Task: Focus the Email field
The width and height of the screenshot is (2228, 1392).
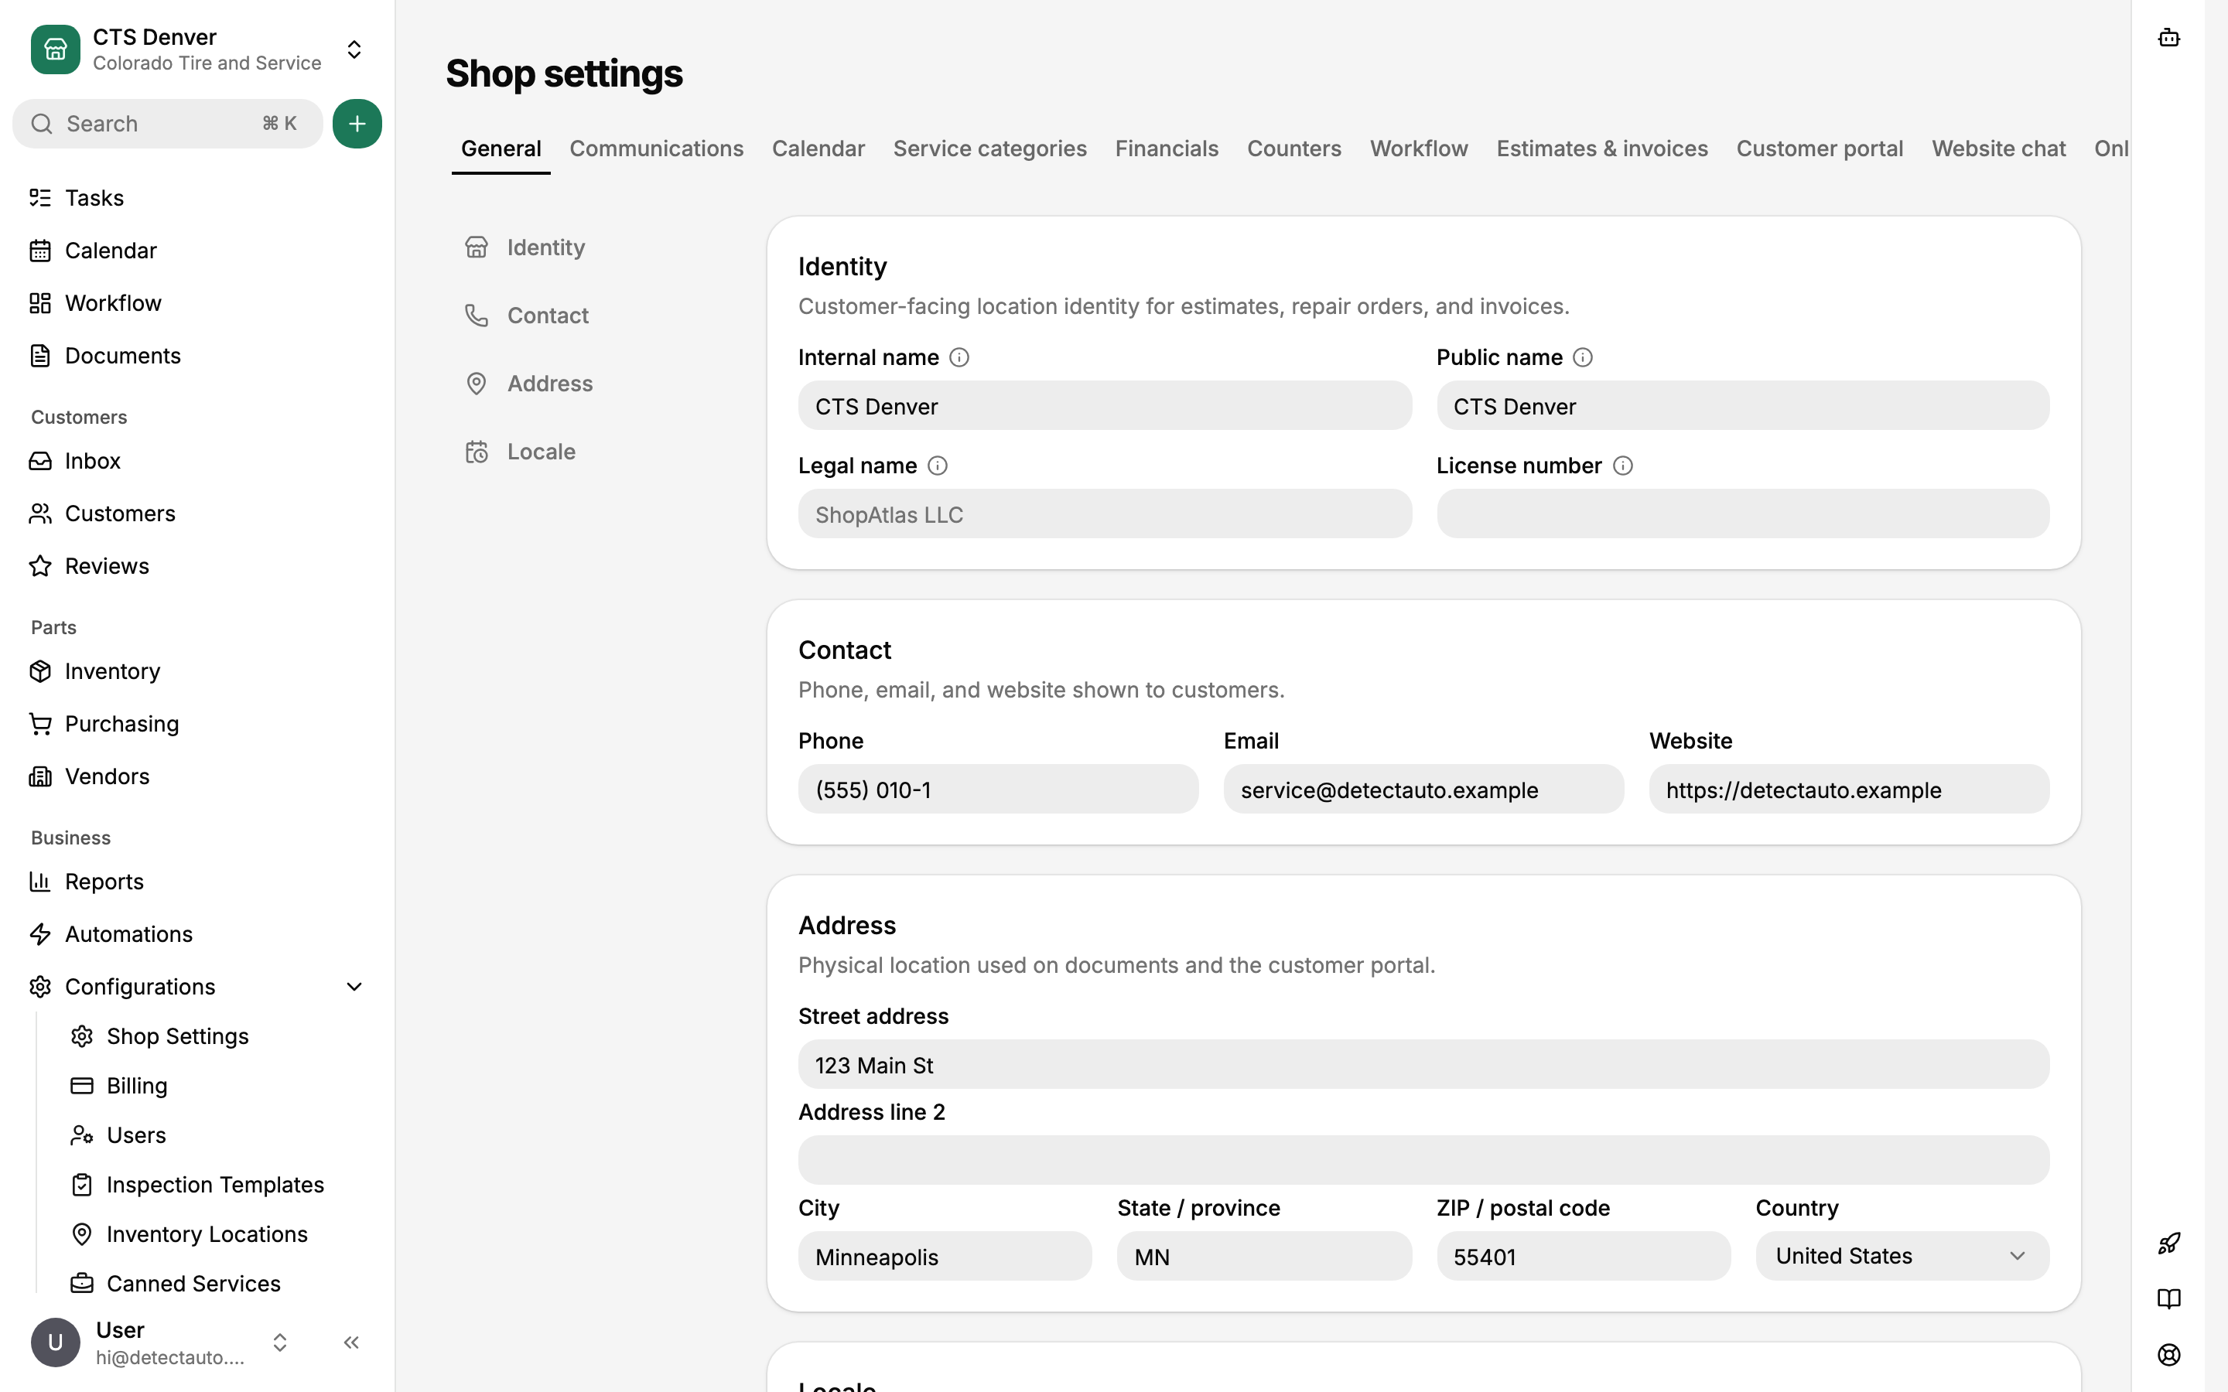Action: 1423,789
